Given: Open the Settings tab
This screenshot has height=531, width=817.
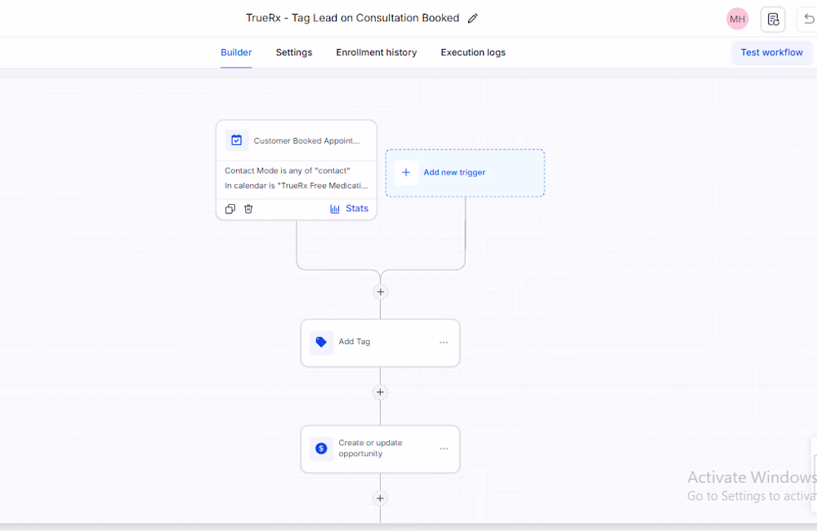Looking at the screenshot, I should click(x=294, y=52).
